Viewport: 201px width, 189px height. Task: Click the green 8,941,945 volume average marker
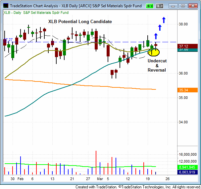click(x=187, y=167)
